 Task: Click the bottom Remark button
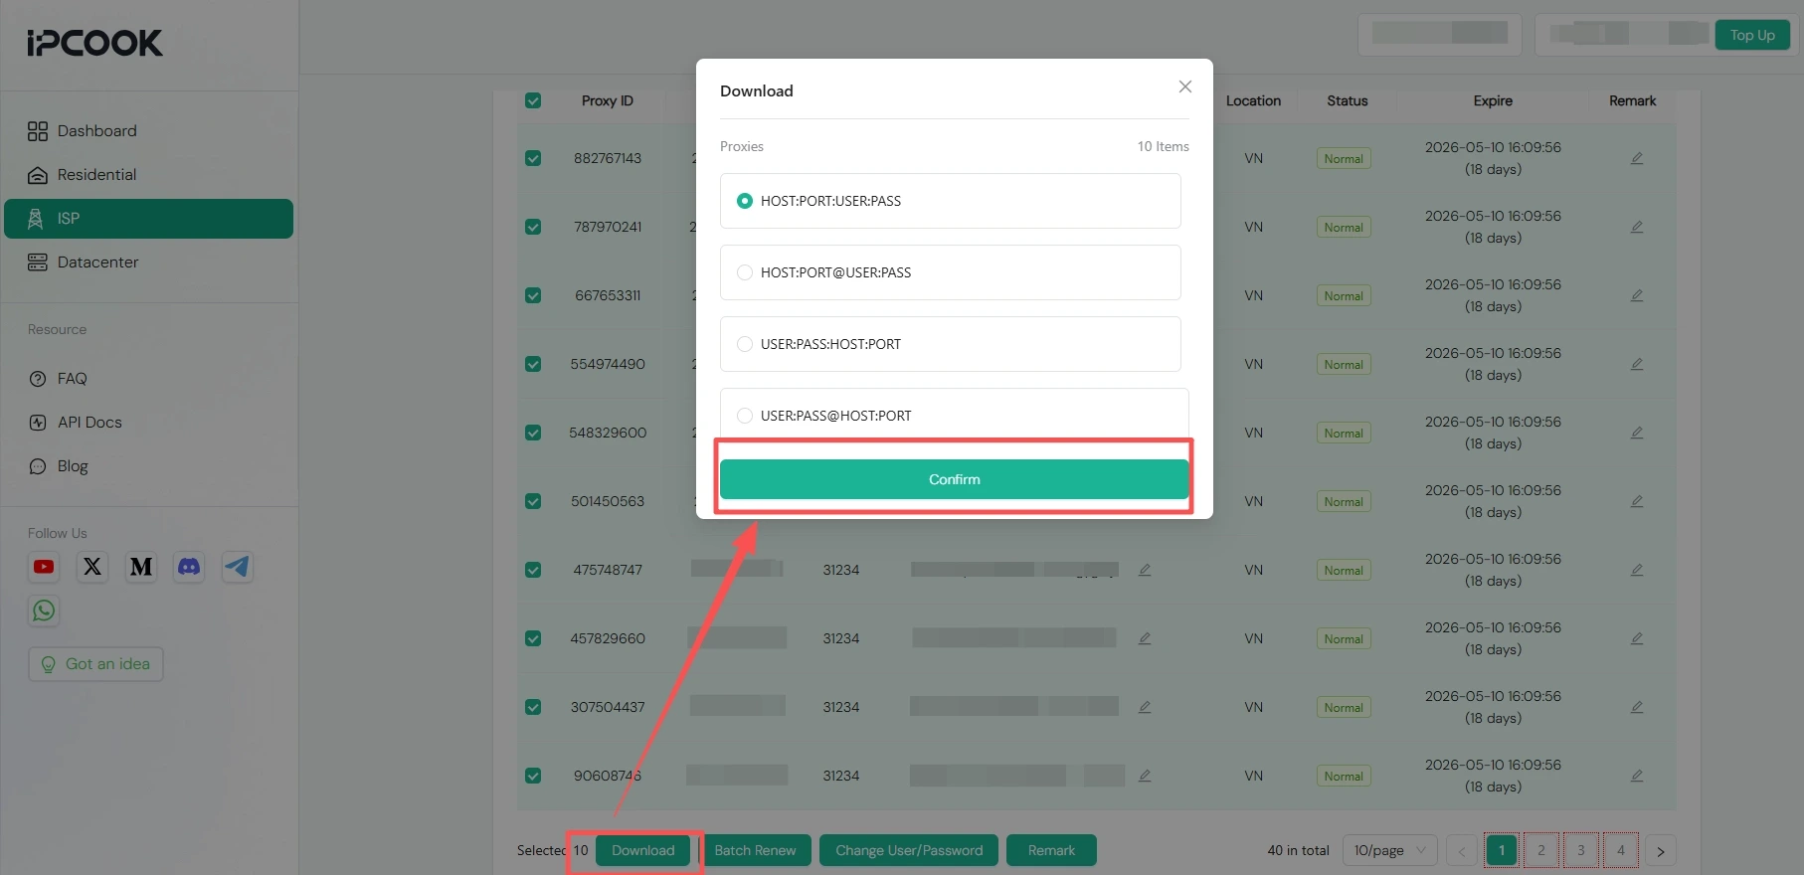(1051, 850)
